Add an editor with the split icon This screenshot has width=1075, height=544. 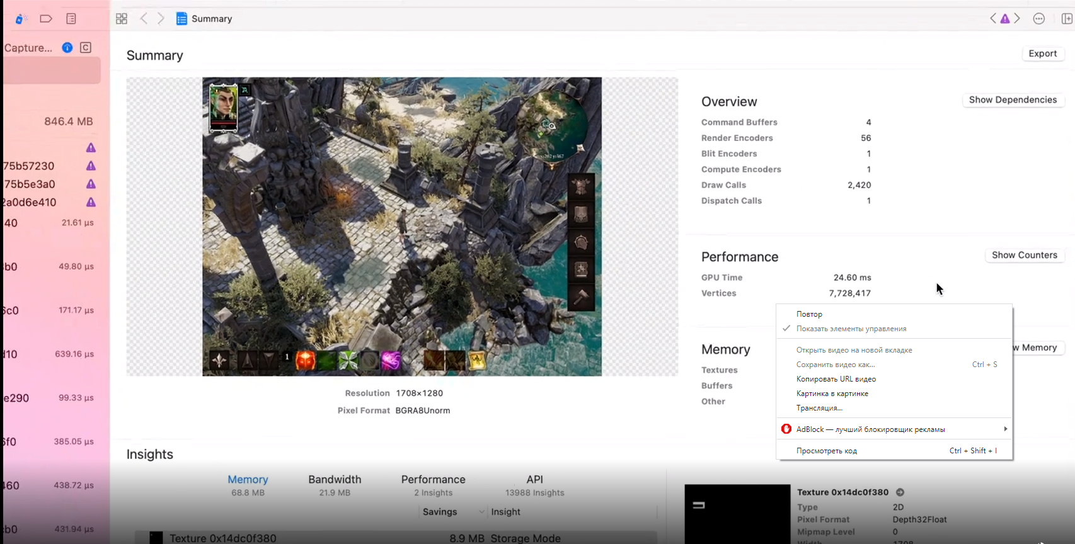1067,19
